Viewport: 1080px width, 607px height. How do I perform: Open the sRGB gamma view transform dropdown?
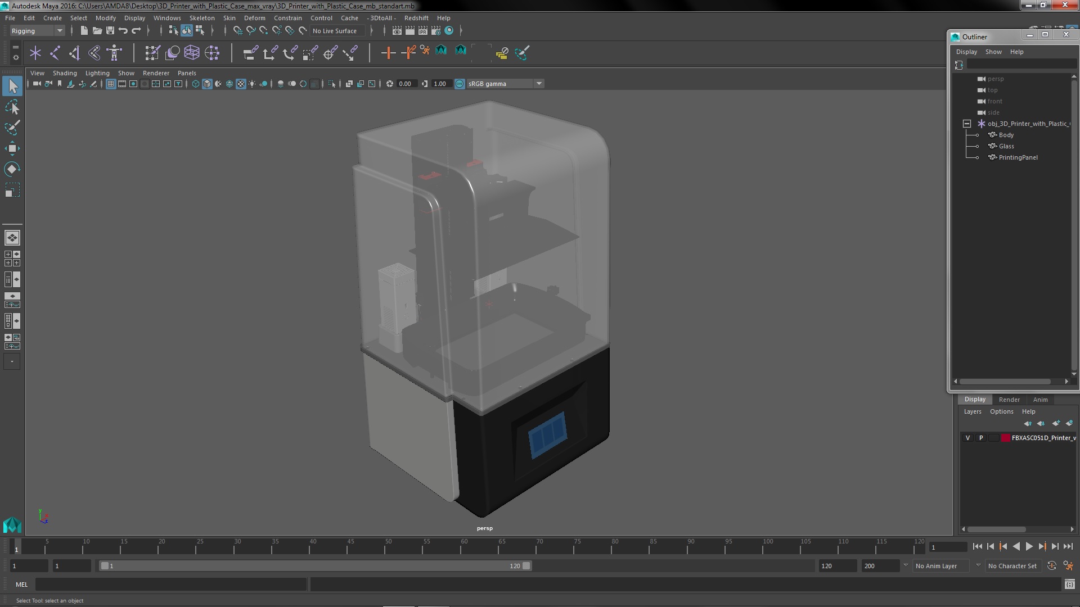coord(505,84)
